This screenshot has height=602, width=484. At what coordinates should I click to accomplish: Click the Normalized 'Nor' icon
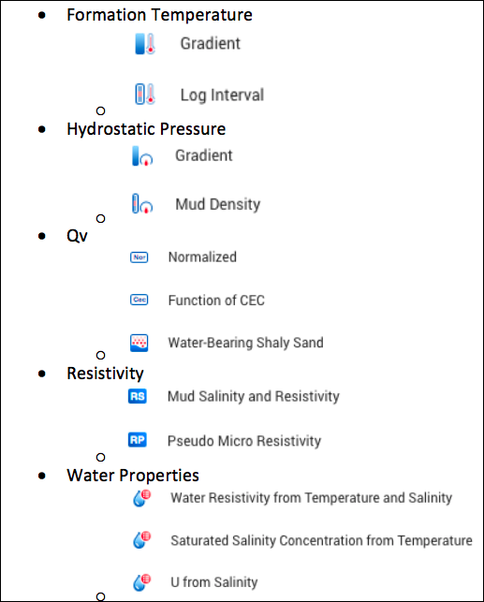tap(139, 257)
